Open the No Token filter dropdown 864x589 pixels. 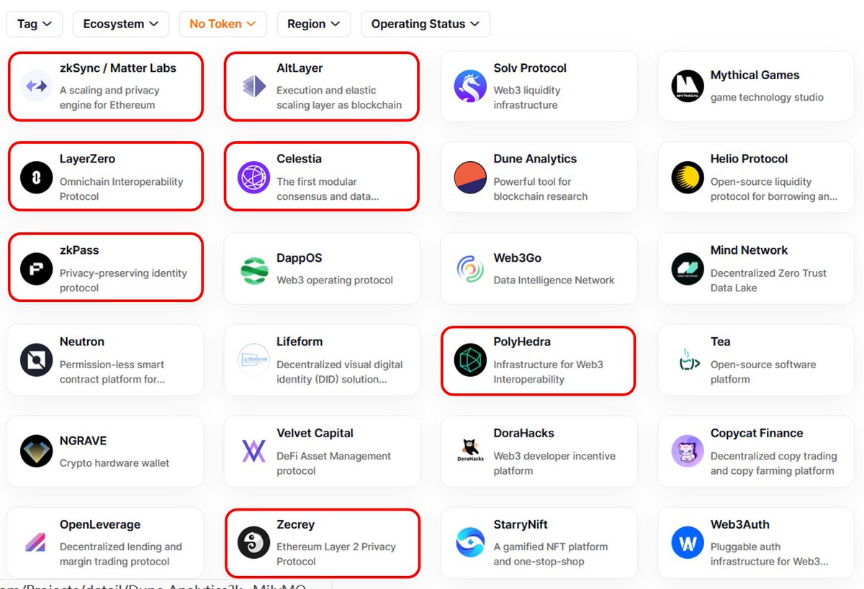tap(222, 24)
